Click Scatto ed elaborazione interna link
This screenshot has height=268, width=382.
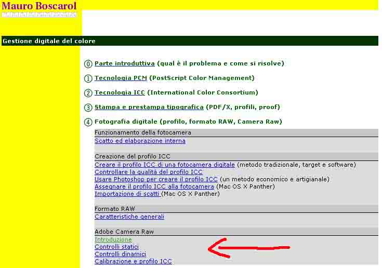(140, 141)
